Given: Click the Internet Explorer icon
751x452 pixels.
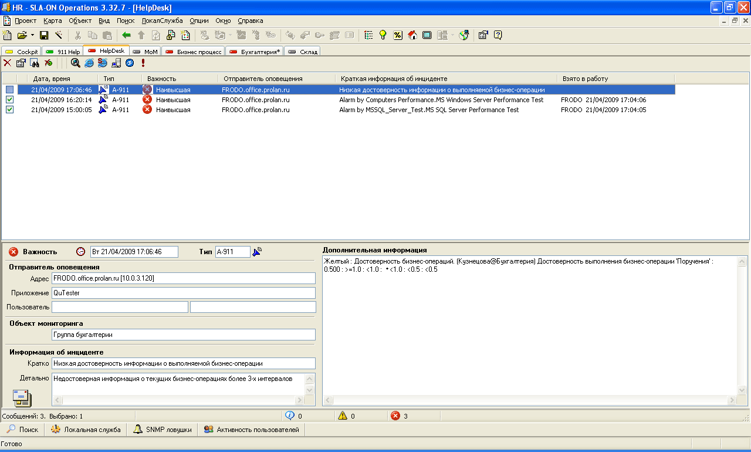Looking at the screenshot, I should point(89,63).
